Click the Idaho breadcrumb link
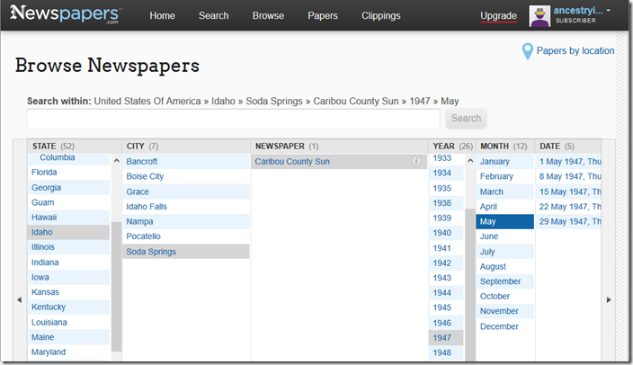Image resolution: width=633 pixels, height=365 pixels. tap(223, 101)
